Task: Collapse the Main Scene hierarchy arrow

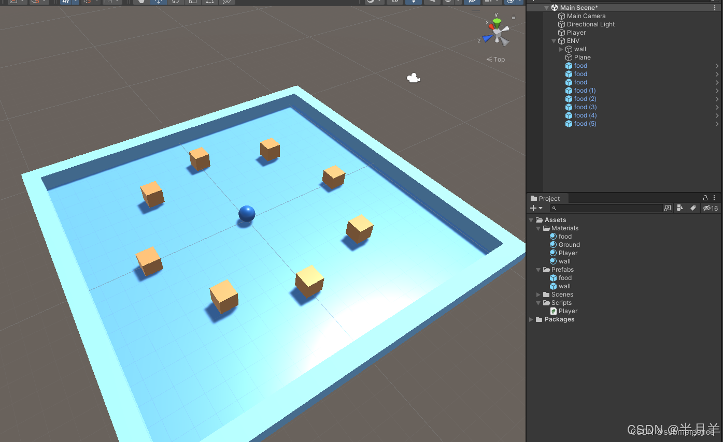Action: pos(546,8)
